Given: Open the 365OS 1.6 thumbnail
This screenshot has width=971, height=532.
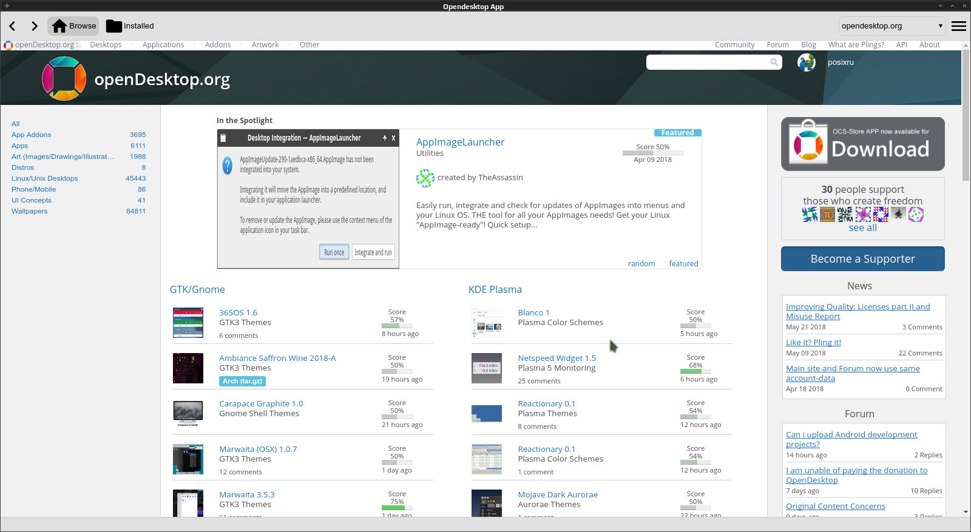Looking at the screenshot, I should (x=188, y=323).
